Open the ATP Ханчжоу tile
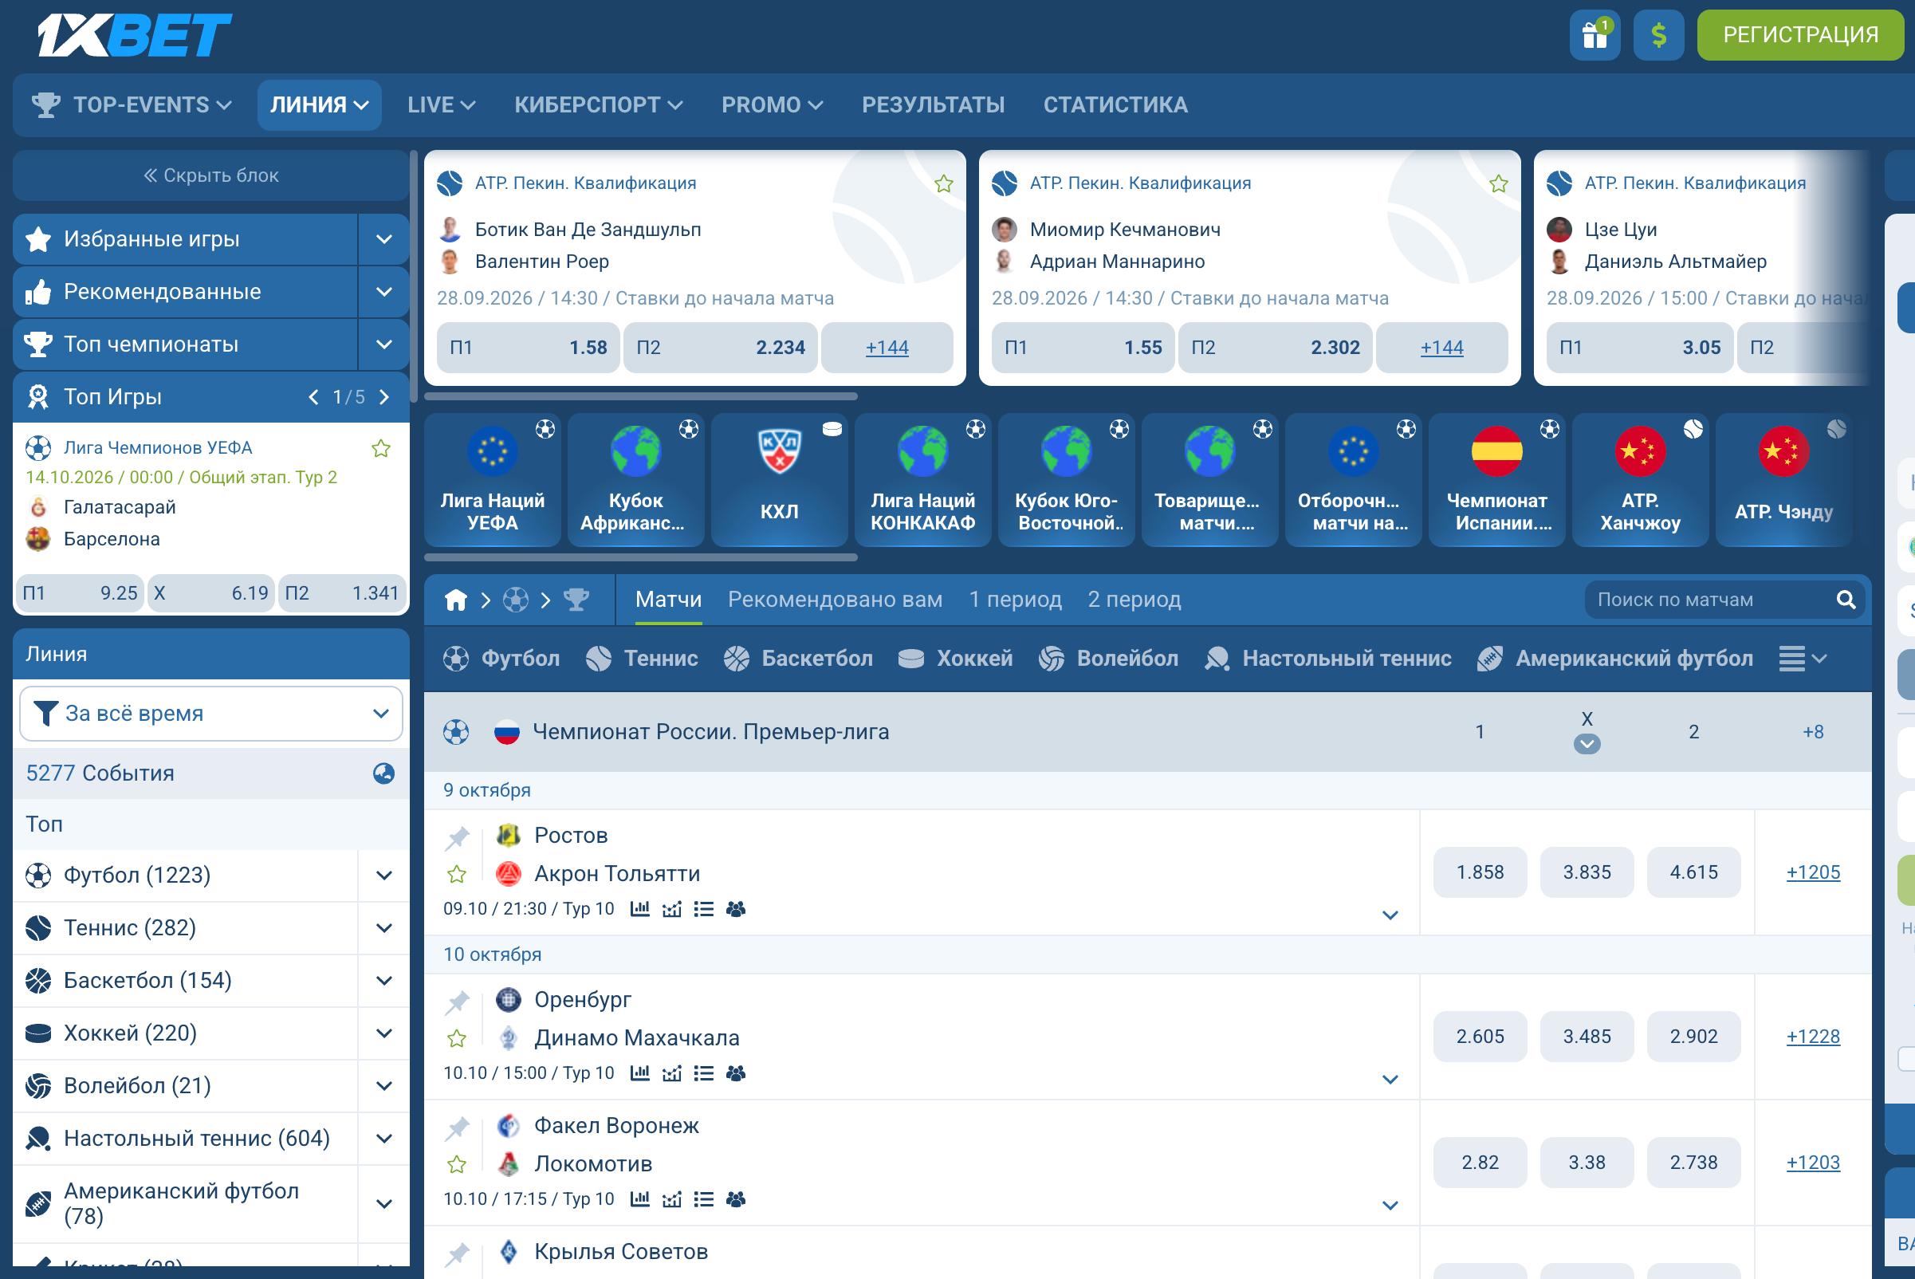 pyautogui.click(x=1640, y=480)
